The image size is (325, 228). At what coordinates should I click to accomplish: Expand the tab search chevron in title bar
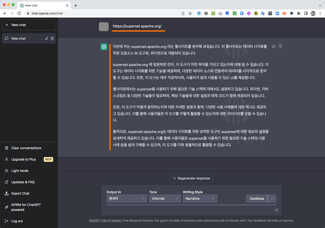coord(320,5)
